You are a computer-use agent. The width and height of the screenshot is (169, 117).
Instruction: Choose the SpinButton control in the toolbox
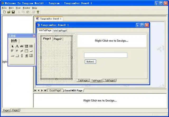point(26,56)
